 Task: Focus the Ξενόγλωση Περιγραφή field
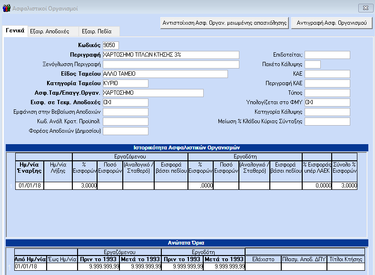(171, 64)
